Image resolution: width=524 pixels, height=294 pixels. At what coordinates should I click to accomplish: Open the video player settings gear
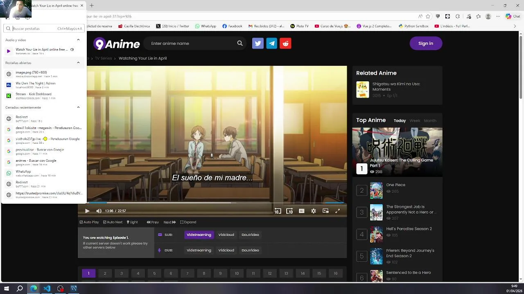tap(314, 211)
